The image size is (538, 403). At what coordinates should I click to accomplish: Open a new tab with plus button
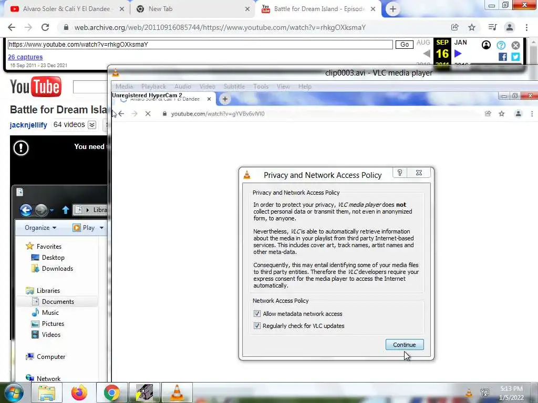pos(393,9)
